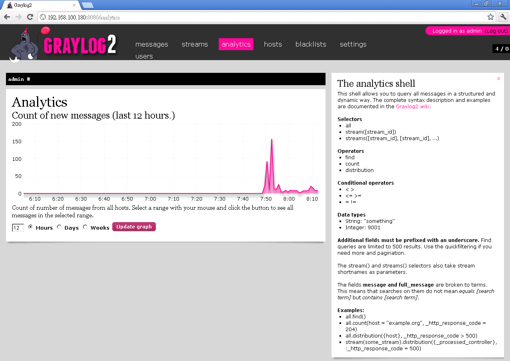
Task: Go to the hosts page
Action: coord(273,44)
